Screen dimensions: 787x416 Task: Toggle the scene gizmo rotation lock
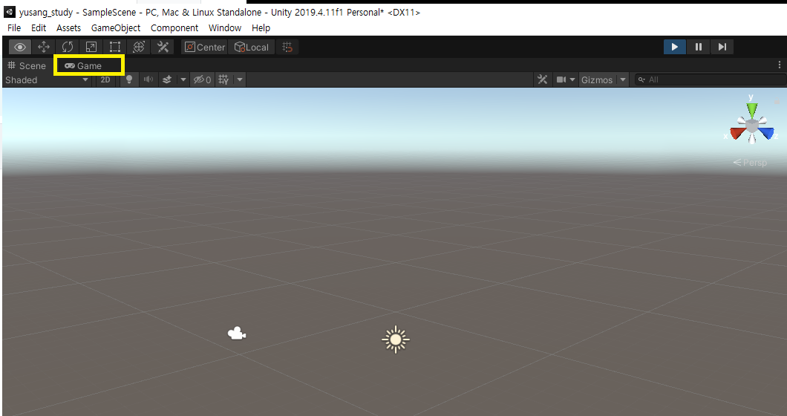coord(777,100)
